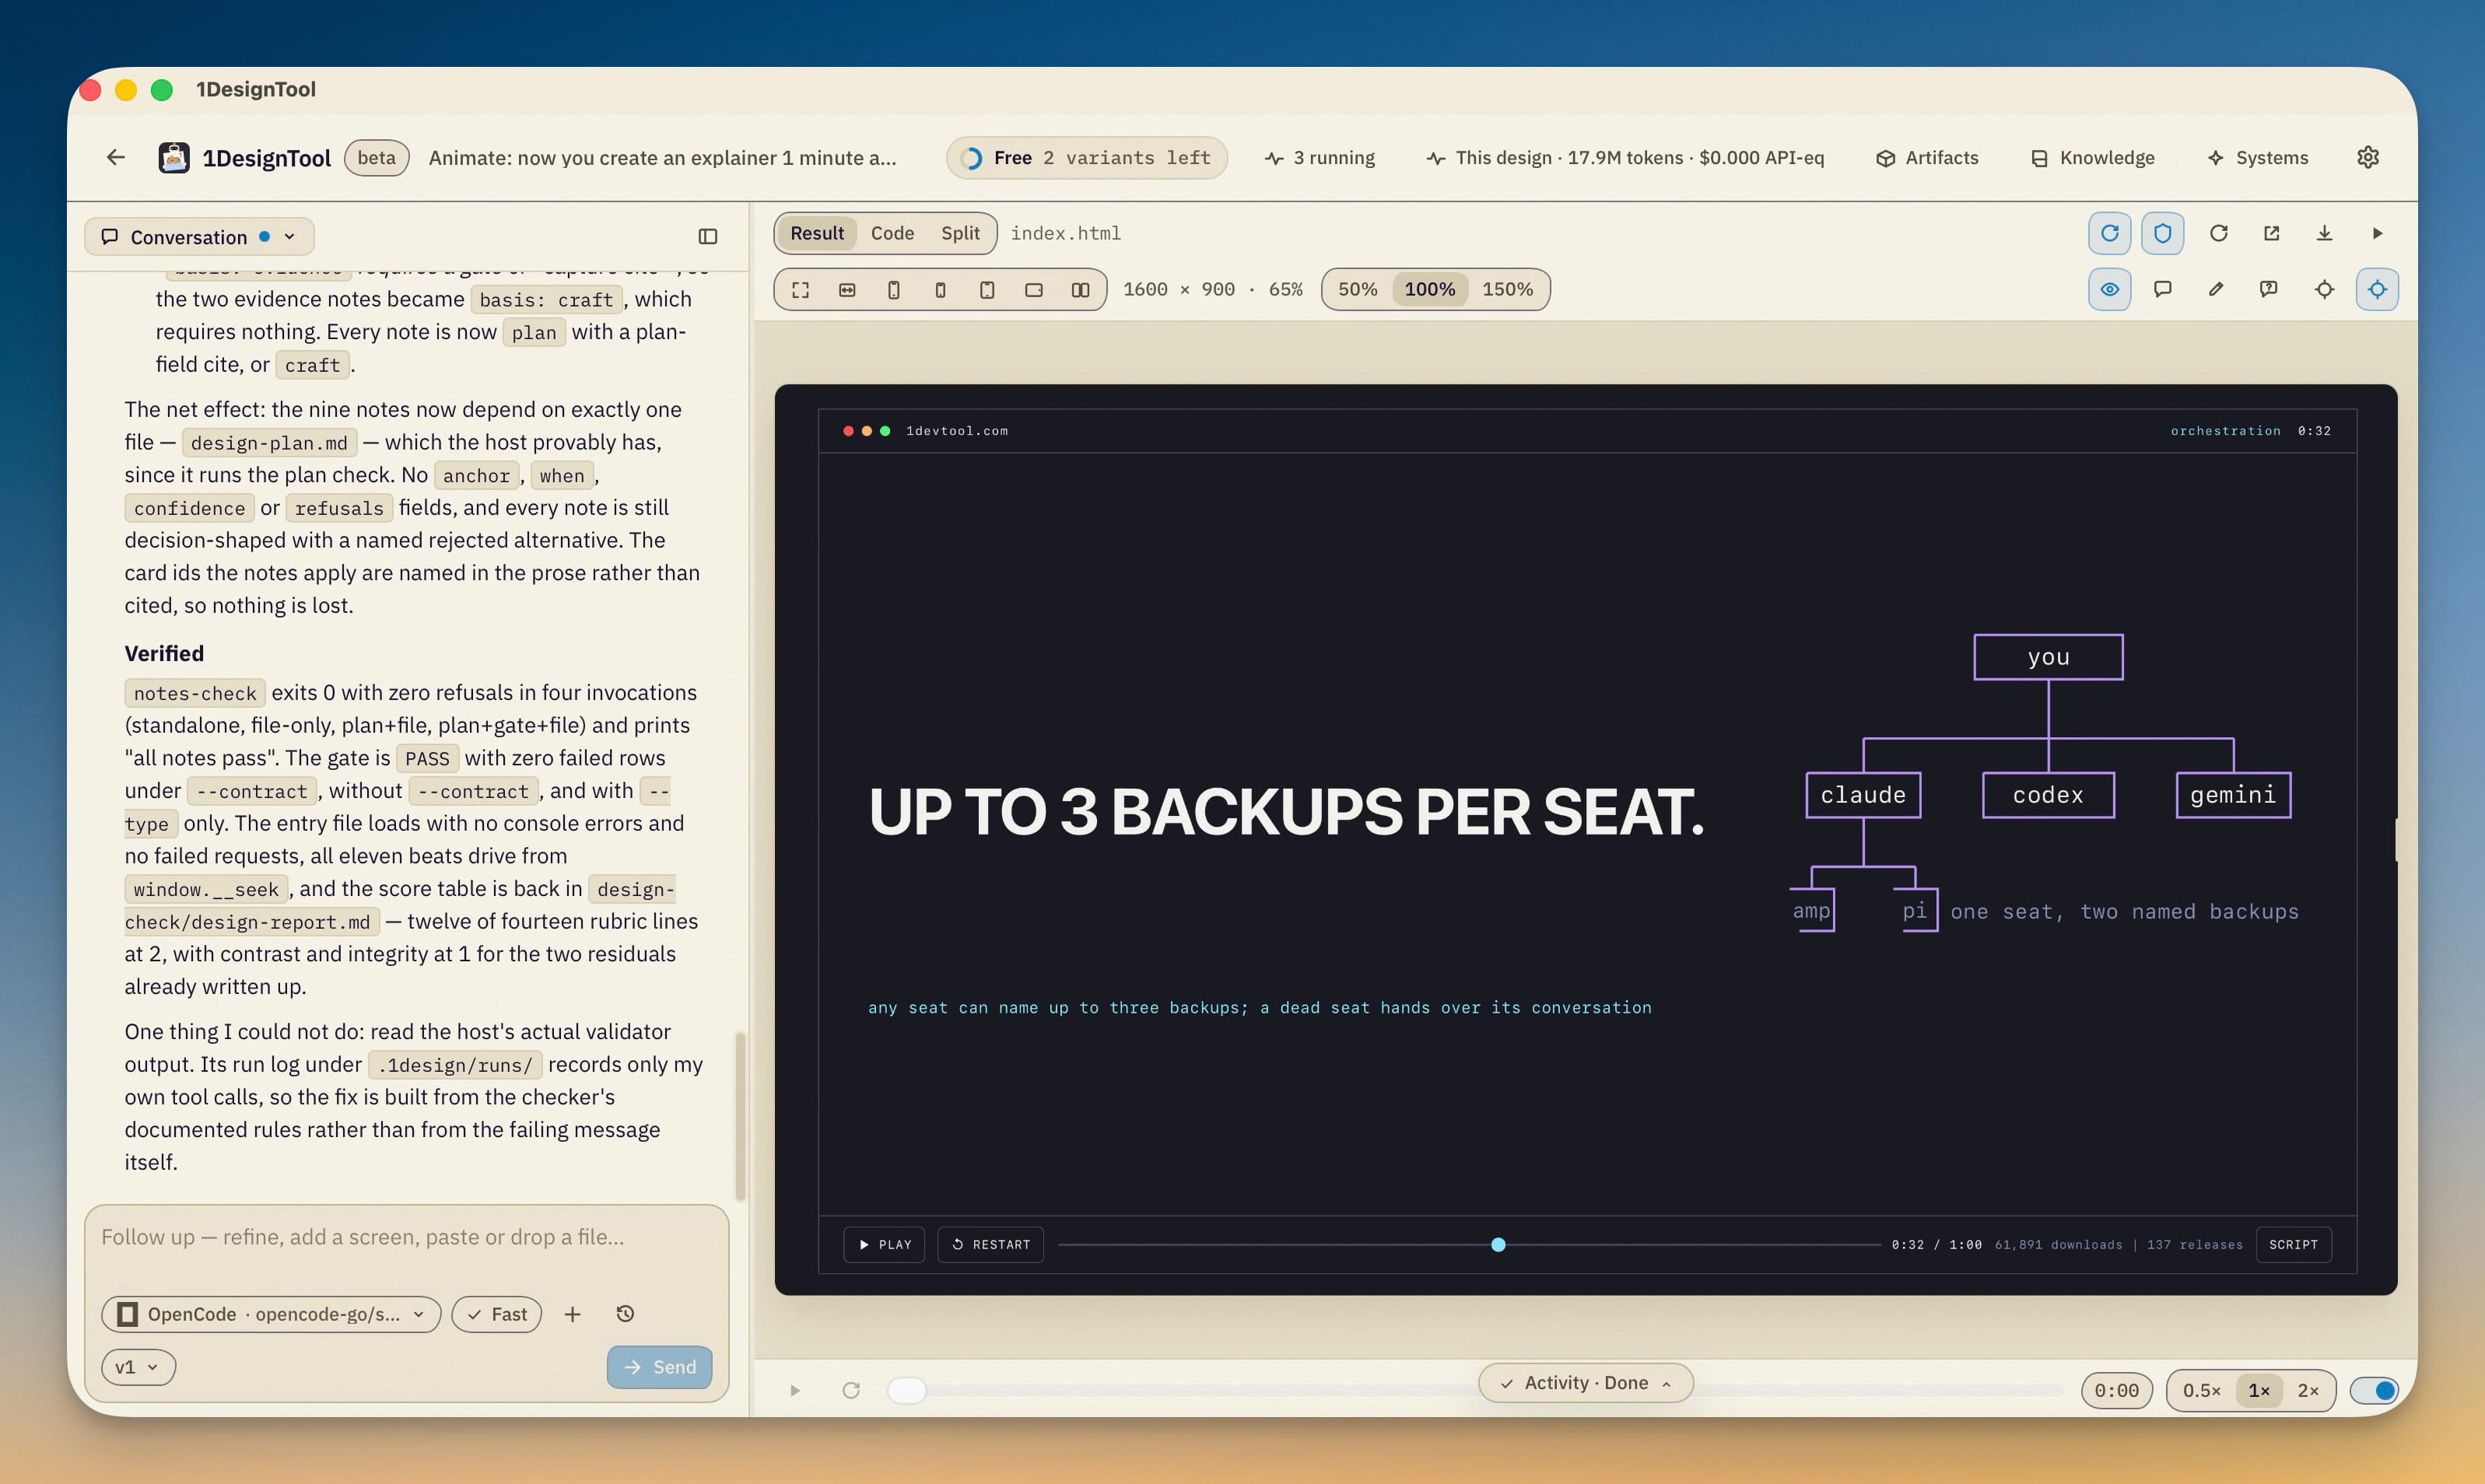Go back using the left arrow
Viewport: 2485px width, 1484px height.
pos(116,157)
